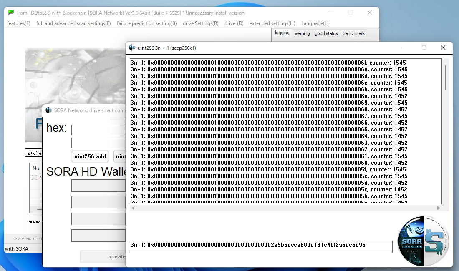The height and width of the screenshot is (271, 459).
Task: Click the '>> view char' link in main window
Action: tap(28, 238)
